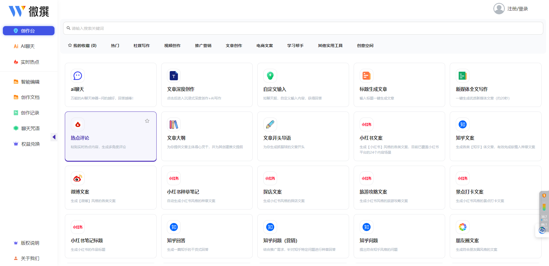Open the 创意空间 category
Image resolution: width=549 pixels, height=266 pixels.
[365, 45]
